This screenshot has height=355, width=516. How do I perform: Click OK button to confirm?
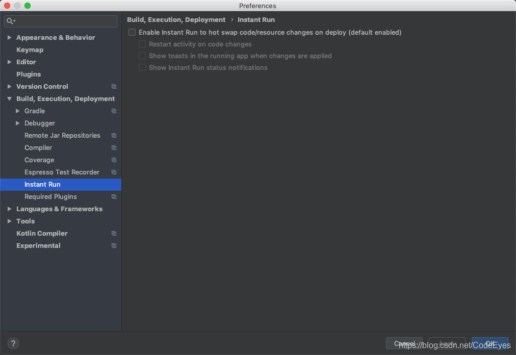[489, 343]
